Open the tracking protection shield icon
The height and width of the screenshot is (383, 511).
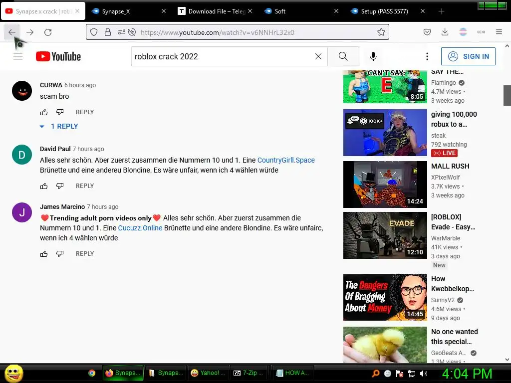pos(94,32)
